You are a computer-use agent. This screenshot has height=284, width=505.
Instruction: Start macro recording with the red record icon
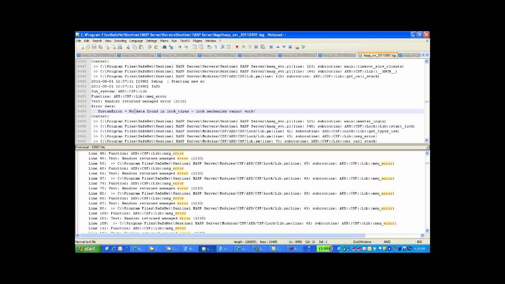coord(237,47)
